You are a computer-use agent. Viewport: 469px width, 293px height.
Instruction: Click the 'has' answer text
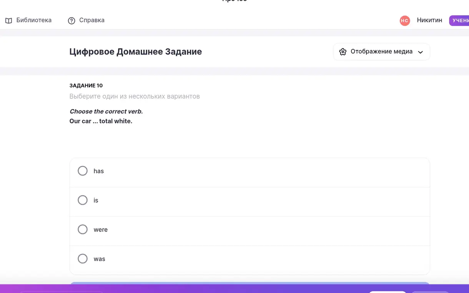[x=99, y=171]
